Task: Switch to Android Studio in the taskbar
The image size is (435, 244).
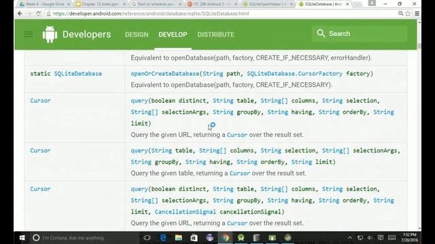Action: (x=241, y=238)
